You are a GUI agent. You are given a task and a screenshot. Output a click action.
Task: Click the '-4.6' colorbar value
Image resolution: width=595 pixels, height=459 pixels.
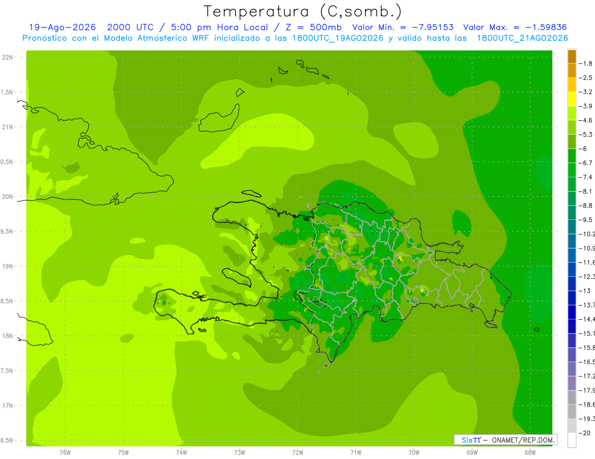[586, 120]
